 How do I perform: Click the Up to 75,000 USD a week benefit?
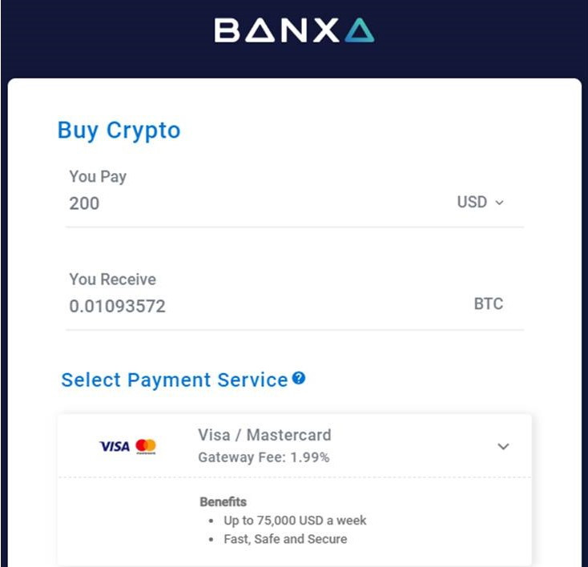coord(295,521)
